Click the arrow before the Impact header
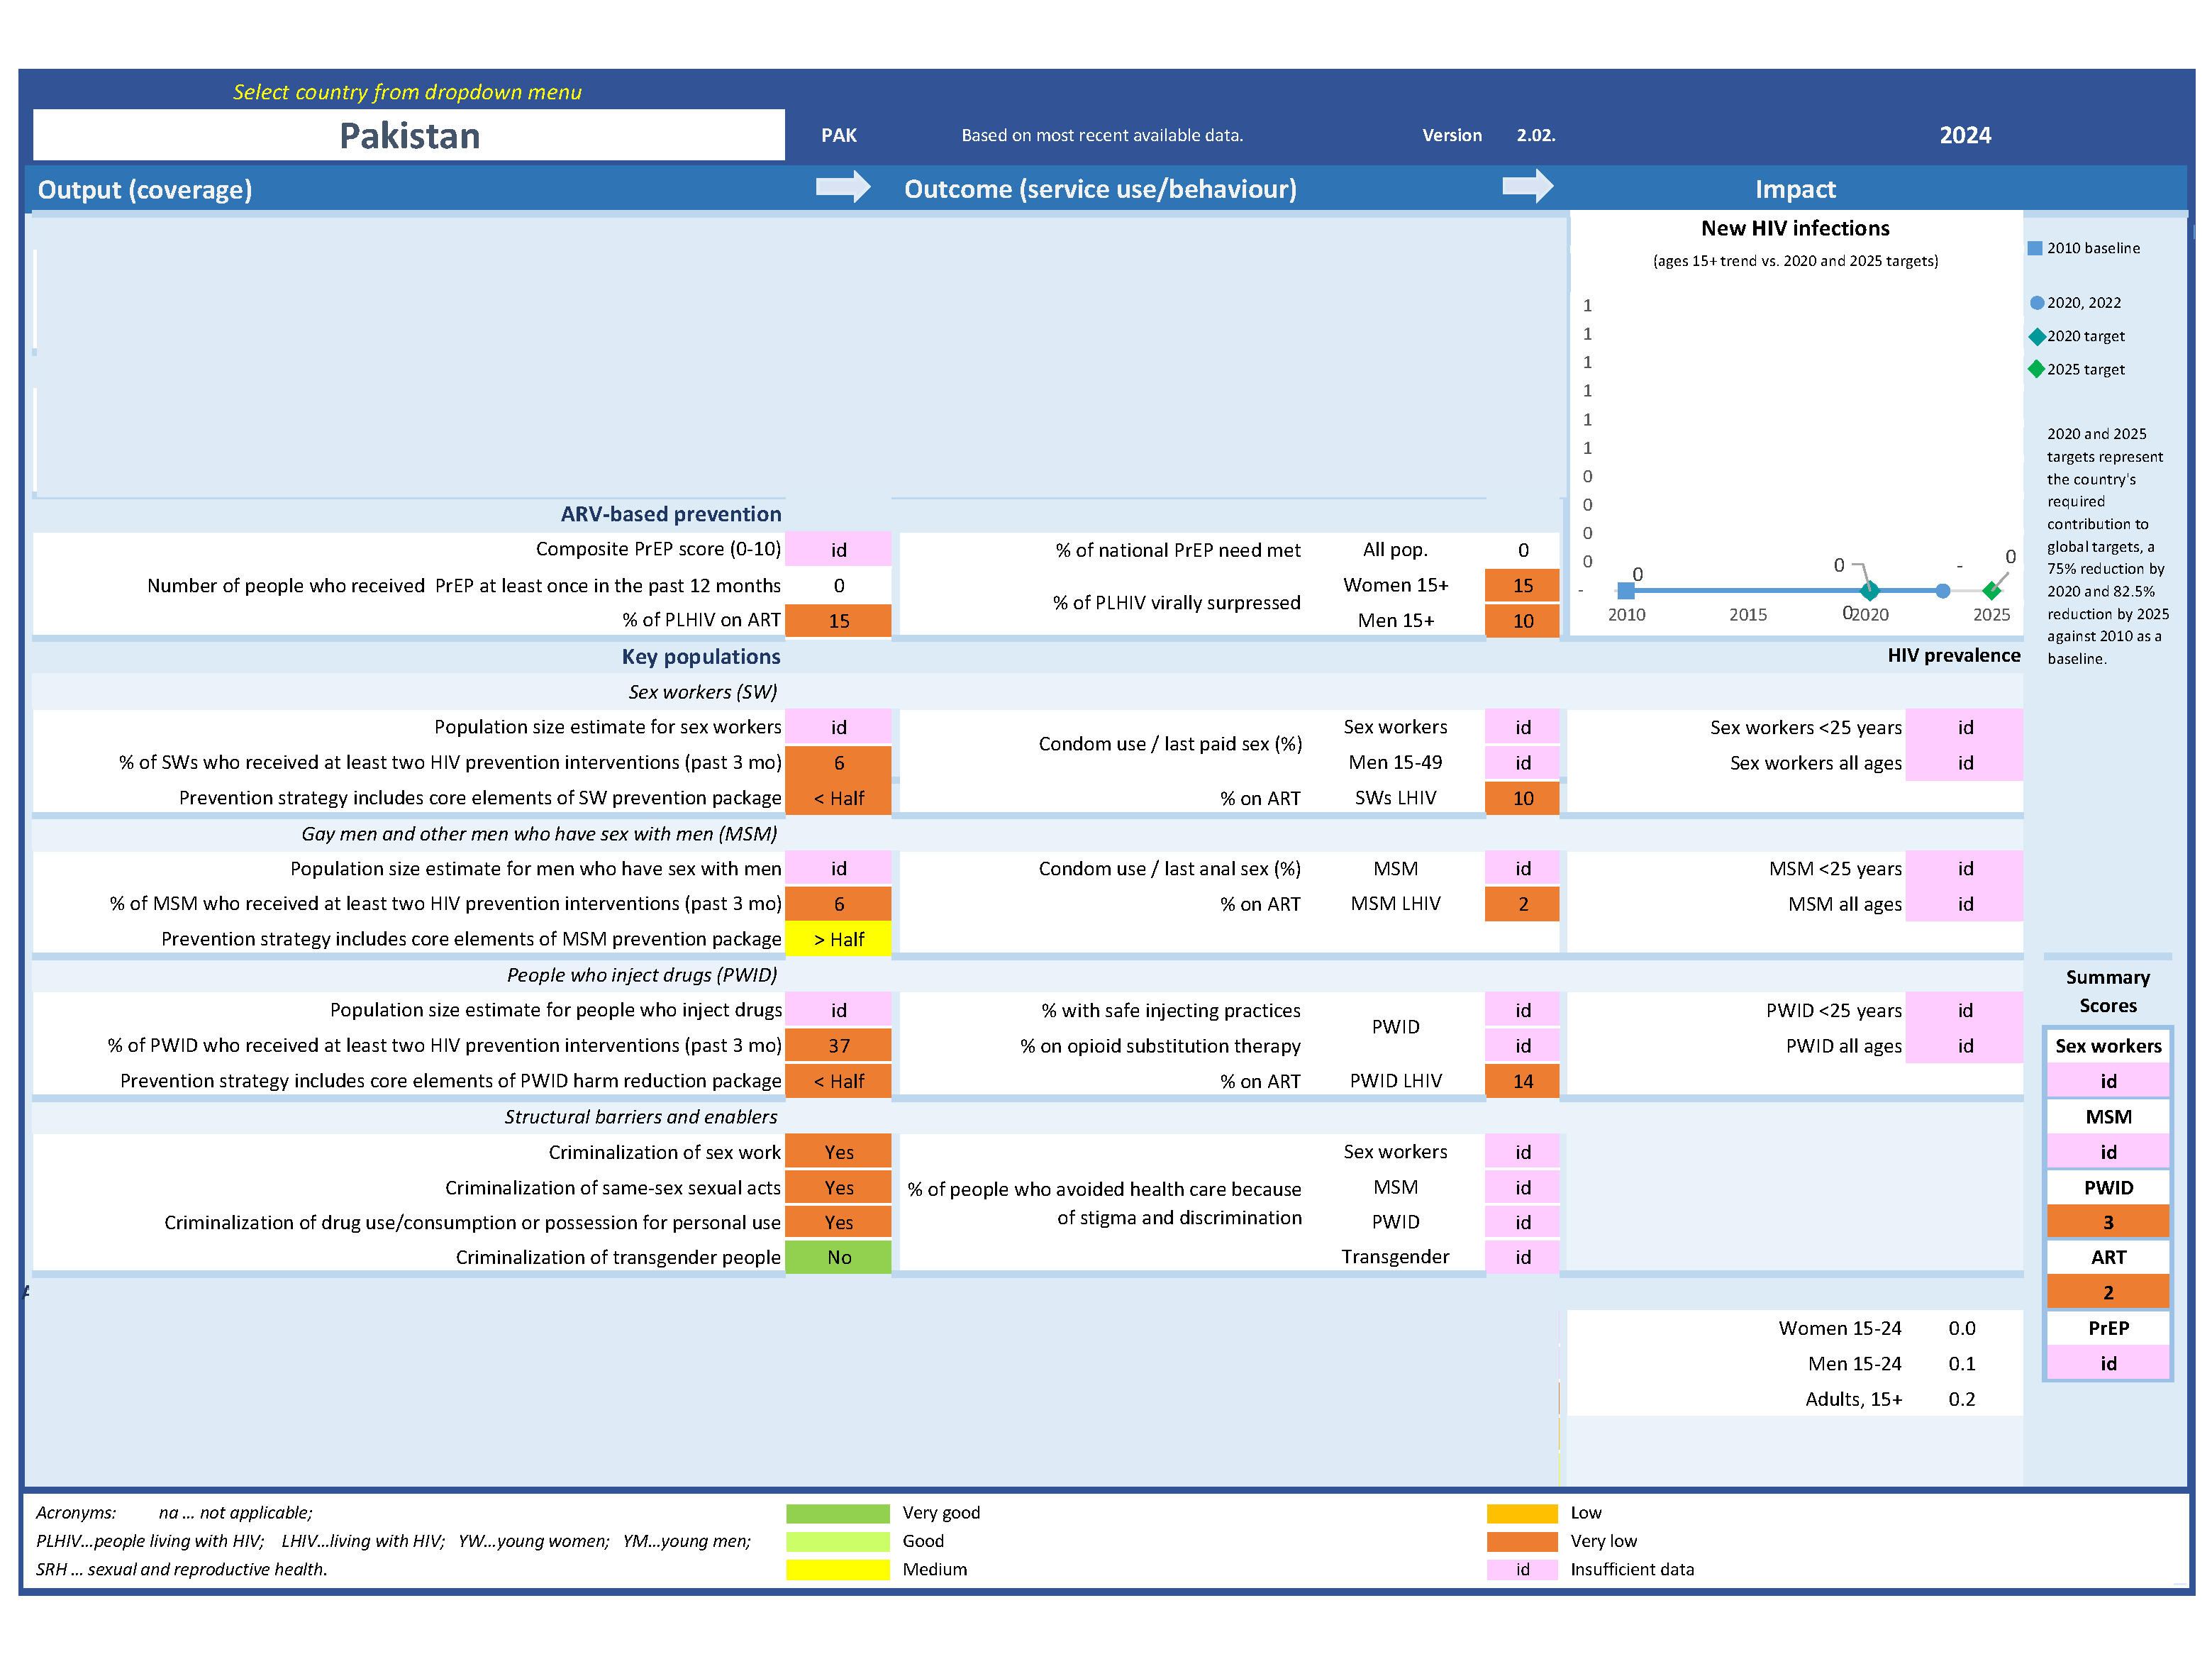This screenshot has height=1659, width=2212. pyautogui.click(x=1528, y=186)
